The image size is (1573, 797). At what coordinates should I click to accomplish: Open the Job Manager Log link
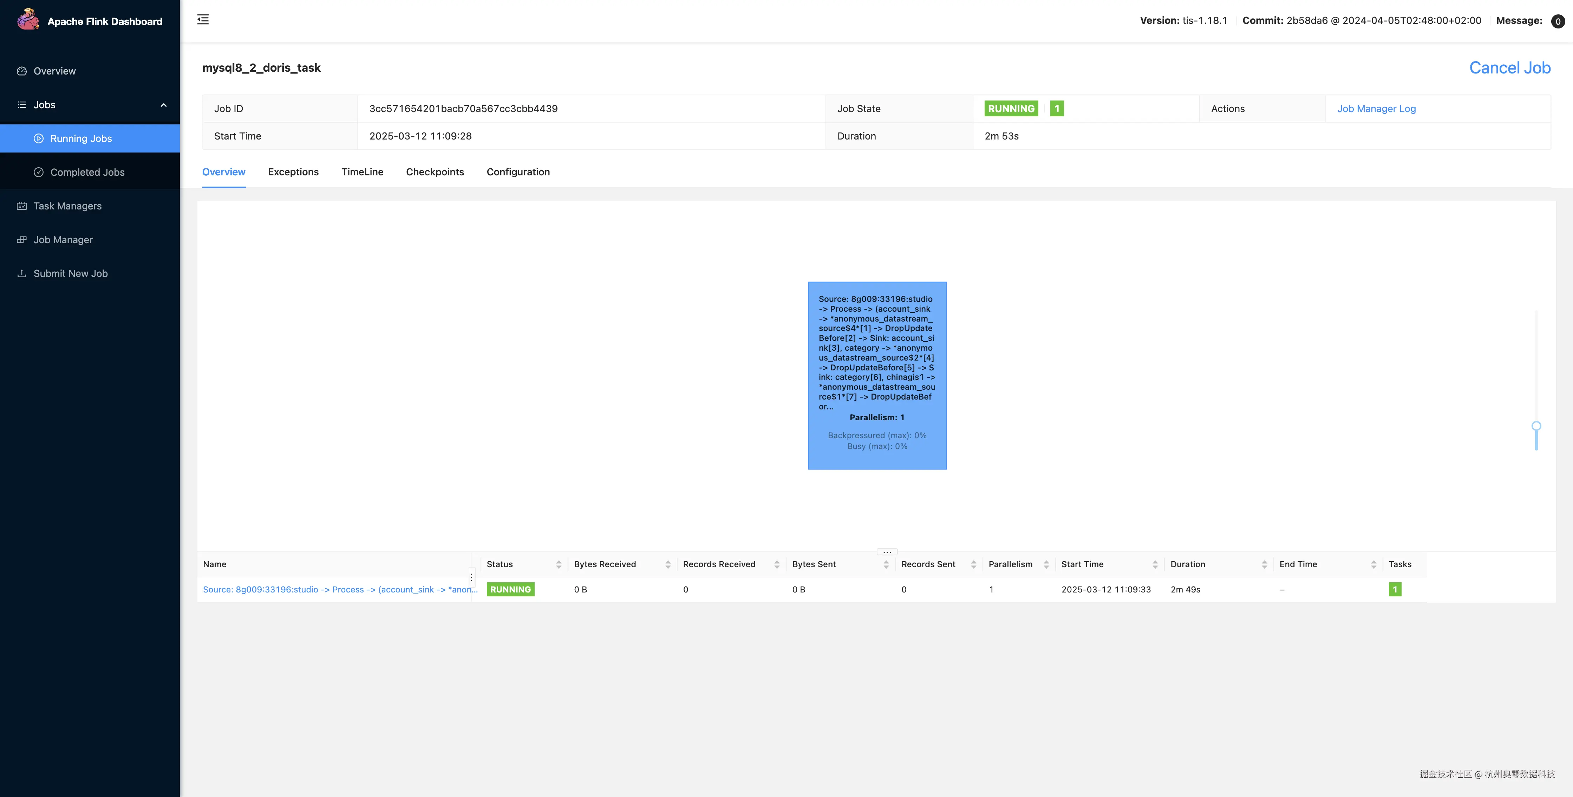[1376, 109]
